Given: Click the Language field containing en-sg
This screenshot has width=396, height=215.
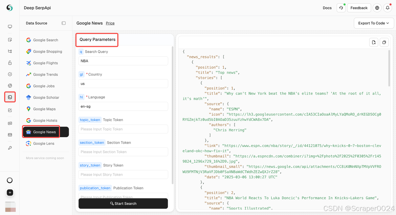Looking at the screenshot, I should (123, 106).
